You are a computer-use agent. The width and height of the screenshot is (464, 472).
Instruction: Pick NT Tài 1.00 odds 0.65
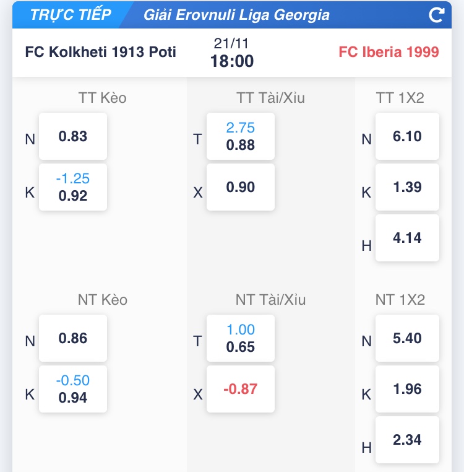click(x=241, y=338)
